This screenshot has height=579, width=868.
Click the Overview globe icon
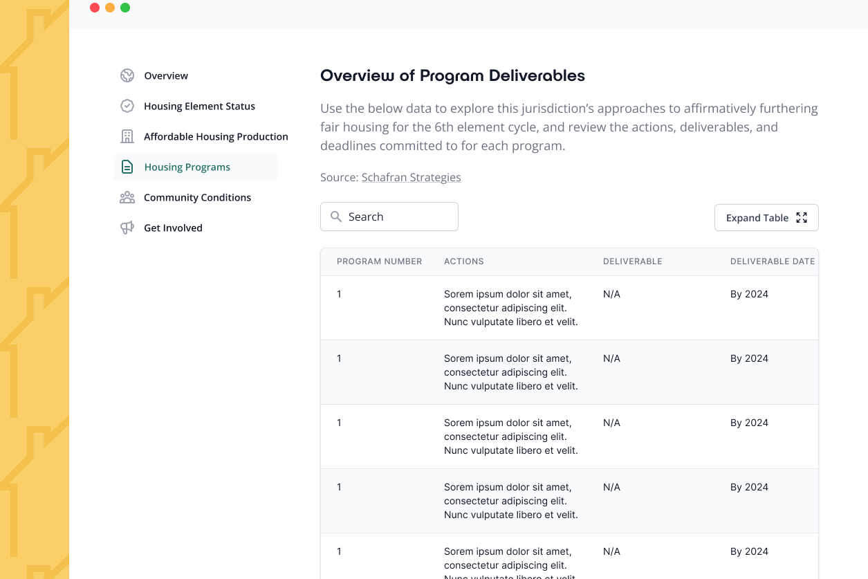(x=127, y=76)
